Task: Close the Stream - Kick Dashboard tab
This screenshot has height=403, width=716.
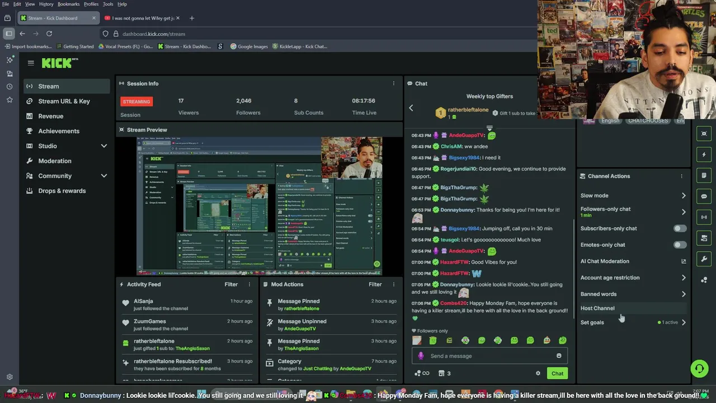Action: coord(93,18)
